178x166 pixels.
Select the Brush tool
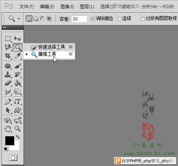(x=18, y=66)
